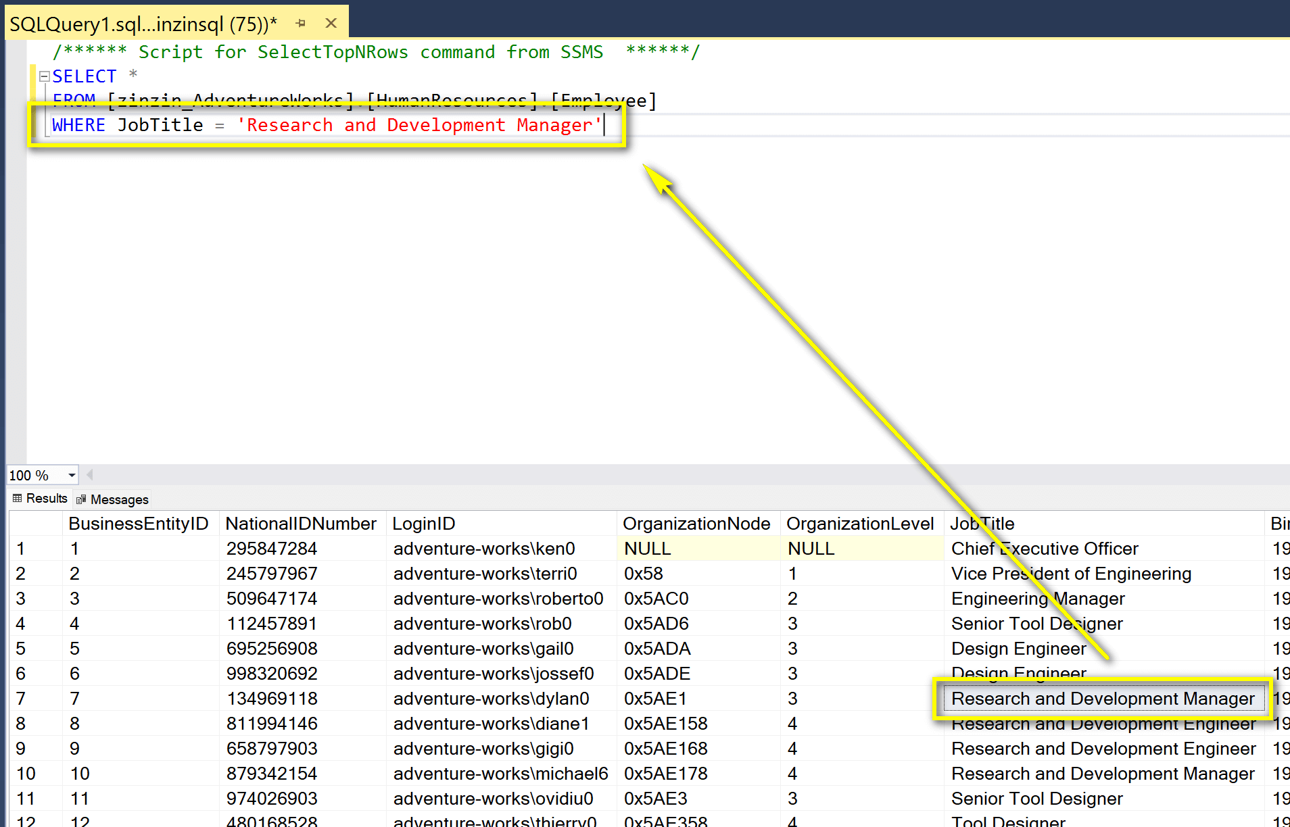Click the JobTitle identifier in WHERE clause
This screenshot has height=827, width=1290.
pos(160,125)
